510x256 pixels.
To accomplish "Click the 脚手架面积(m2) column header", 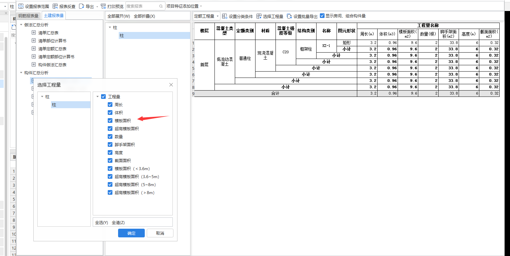I will click(x=449, y=34).
